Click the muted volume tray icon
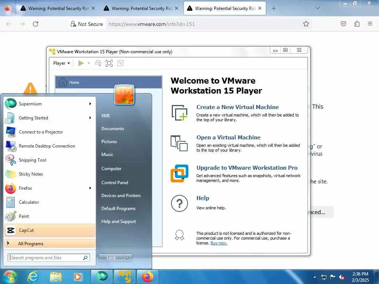 click(342, 277)
